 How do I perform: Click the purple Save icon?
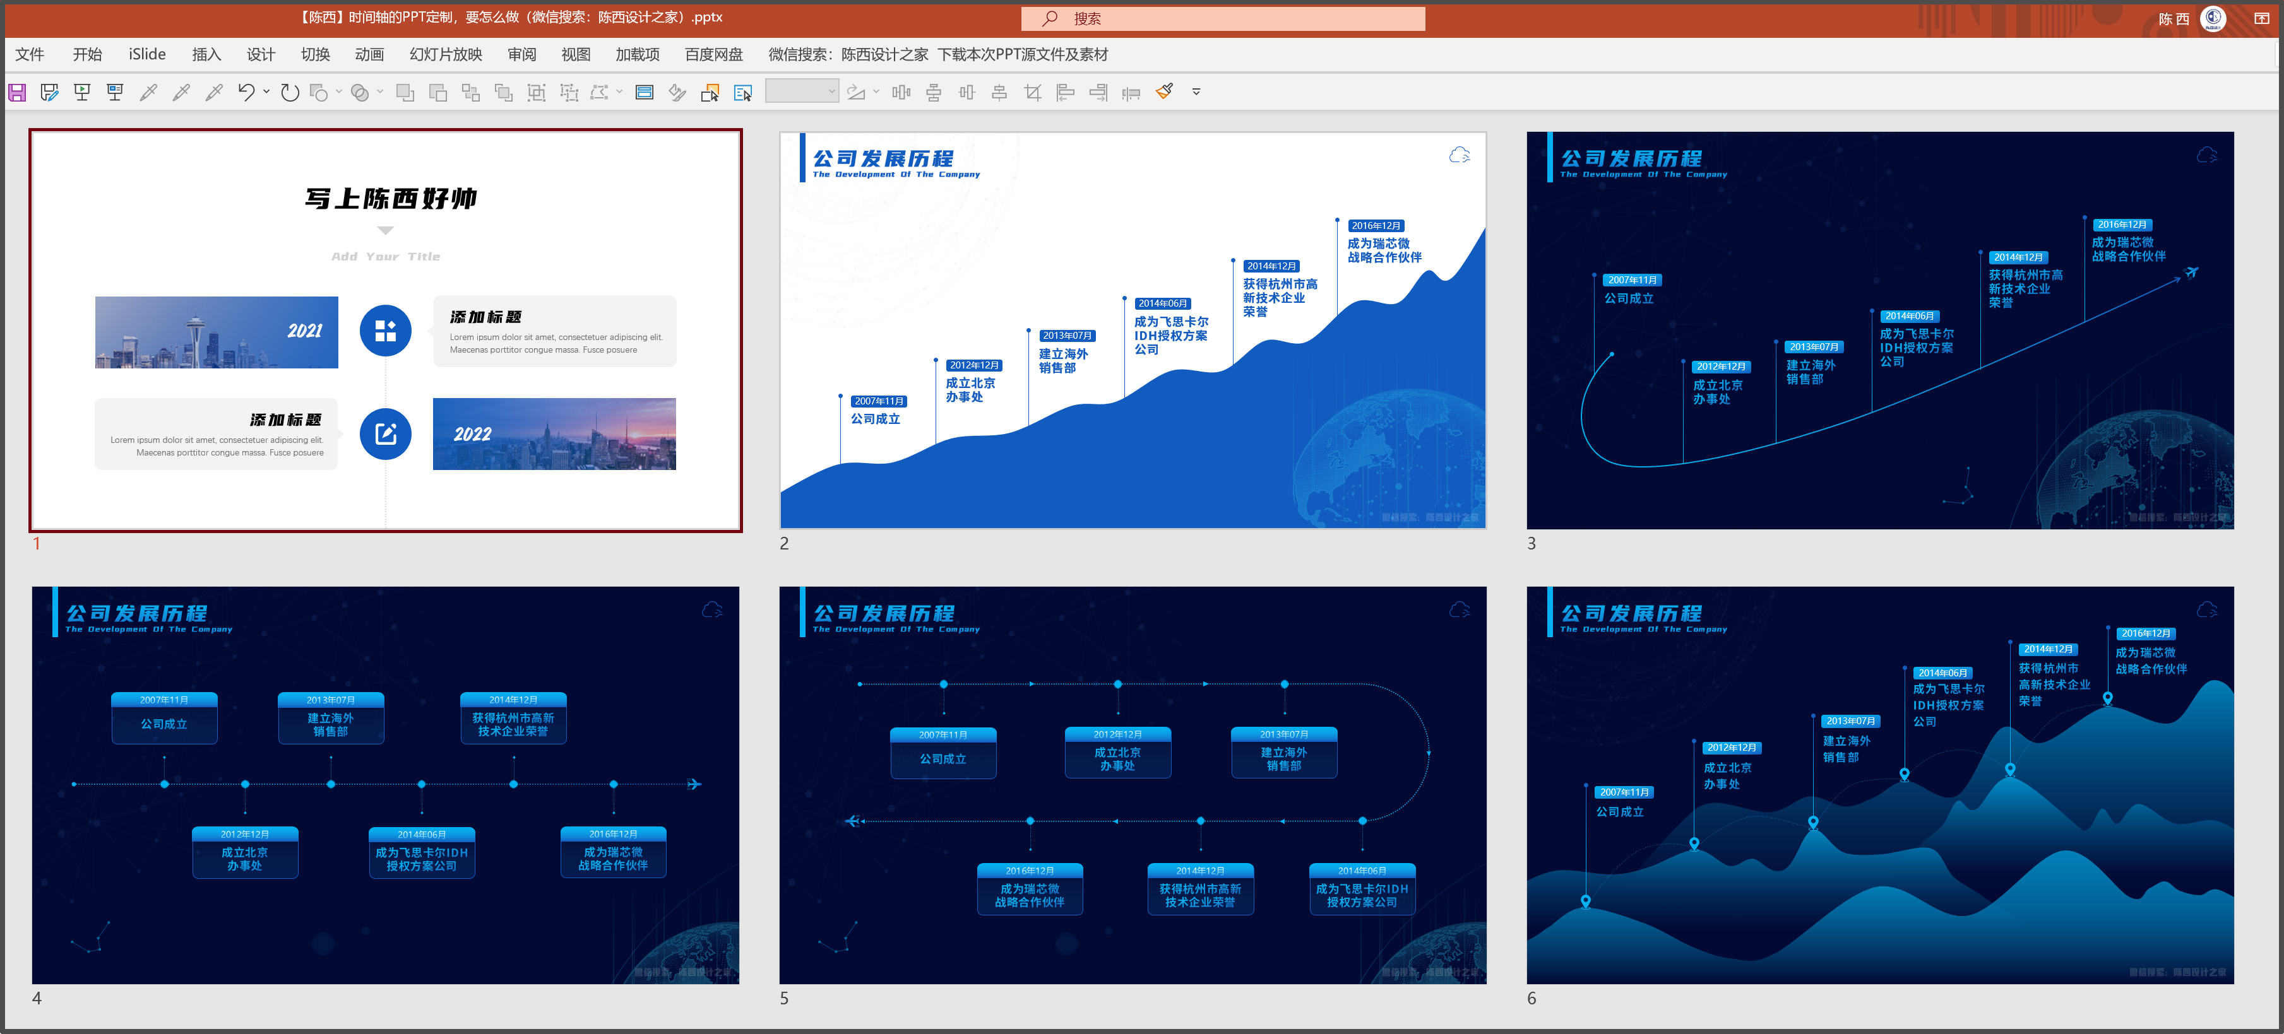17,92
